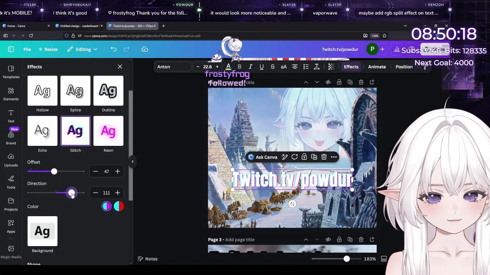This screenshot has height=275, width=490.
Task: Delete Page 3 with trash icon
Action: [361, 239]
